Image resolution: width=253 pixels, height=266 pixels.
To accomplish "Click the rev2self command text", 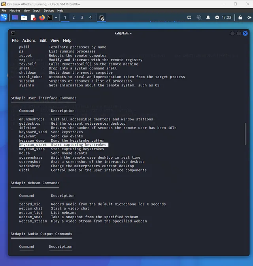I will (28, 64).
